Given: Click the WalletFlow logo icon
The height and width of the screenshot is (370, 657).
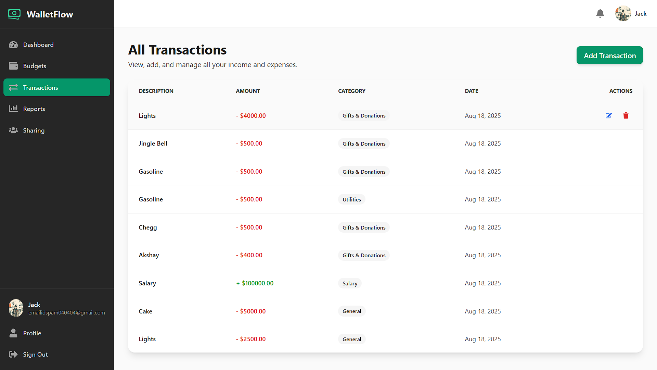Looking at the screenshot, I should [14, 14].
